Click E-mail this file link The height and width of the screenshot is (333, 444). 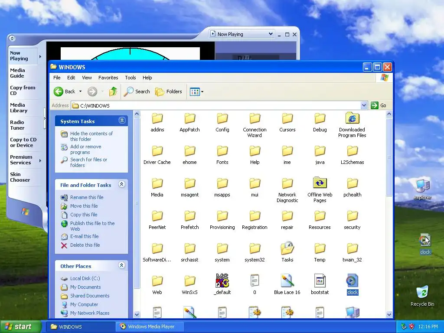(85, 236)
